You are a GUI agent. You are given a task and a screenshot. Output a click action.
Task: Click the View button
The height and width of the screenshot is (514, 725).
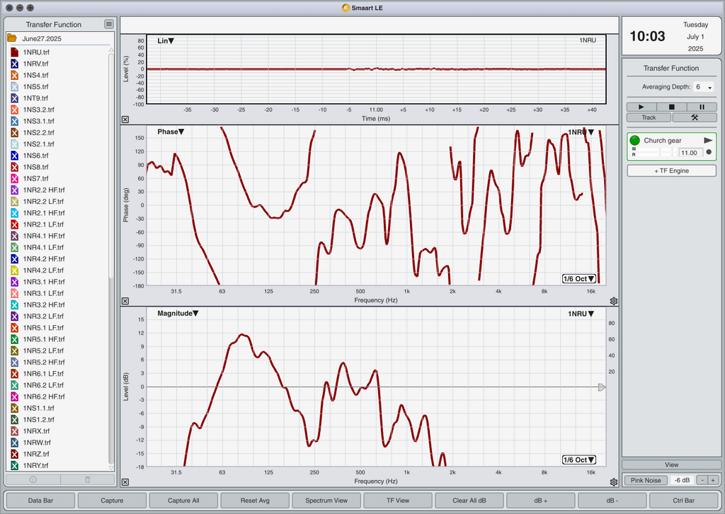pyautogui.click(x=671, y=464)
